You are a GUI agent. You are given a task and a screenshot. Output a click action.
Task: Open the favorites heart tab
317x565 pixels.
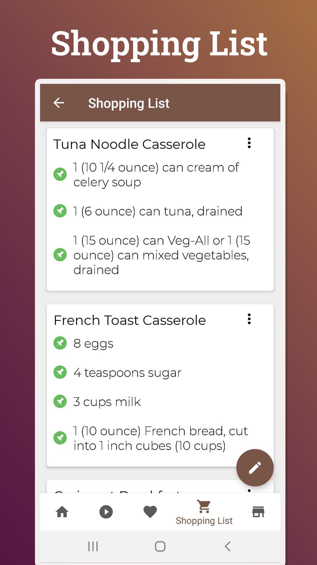coord(150,512)
